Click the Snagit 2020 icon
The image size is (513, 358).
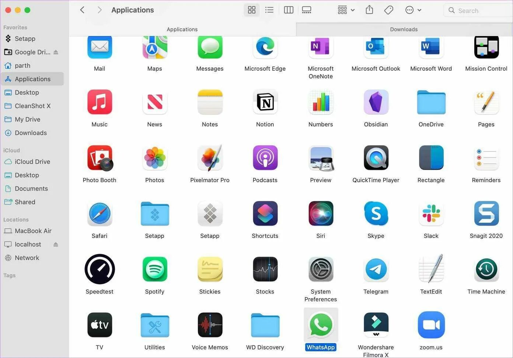tap(486, 213)
